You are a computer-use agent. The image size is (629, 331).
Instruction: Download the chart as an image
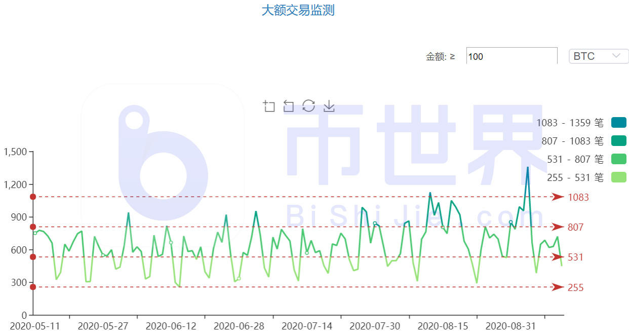click(329, 106)
